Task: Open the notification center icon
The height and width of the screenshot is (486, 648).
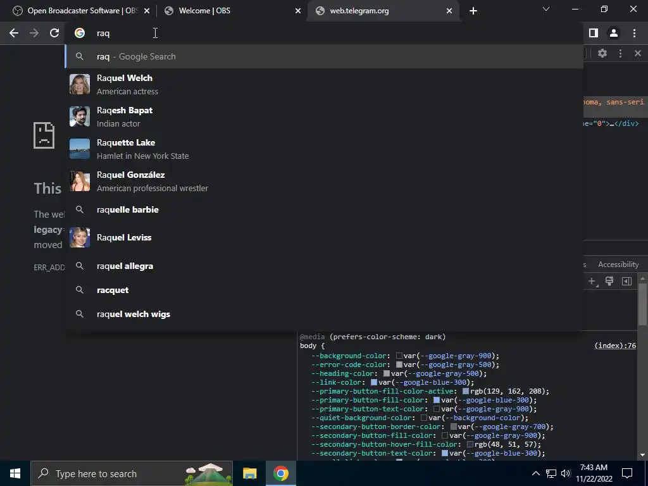Action: pyautogui.click(x=627, y=473)
